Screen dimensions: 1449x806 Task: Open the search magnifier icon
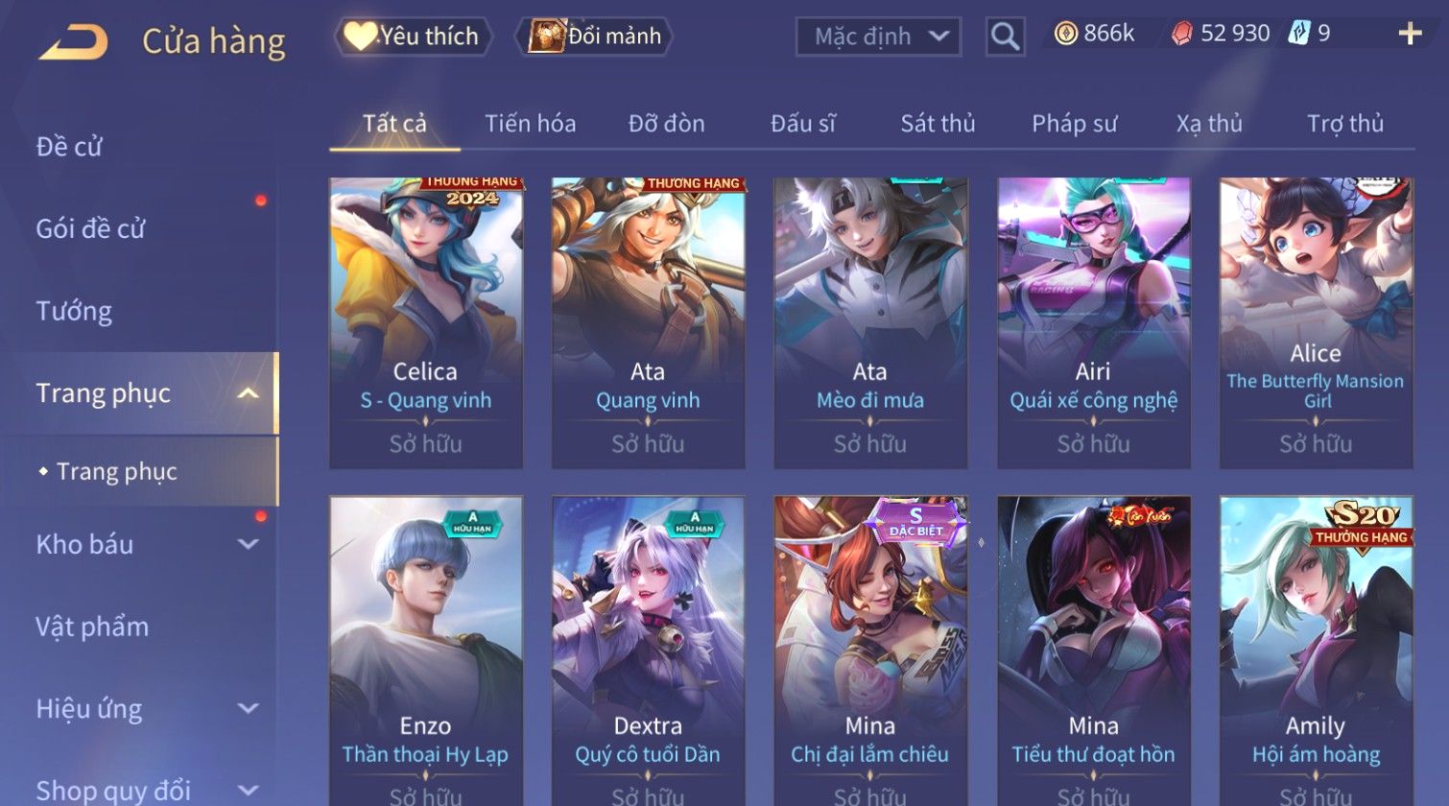[1005, 37]
